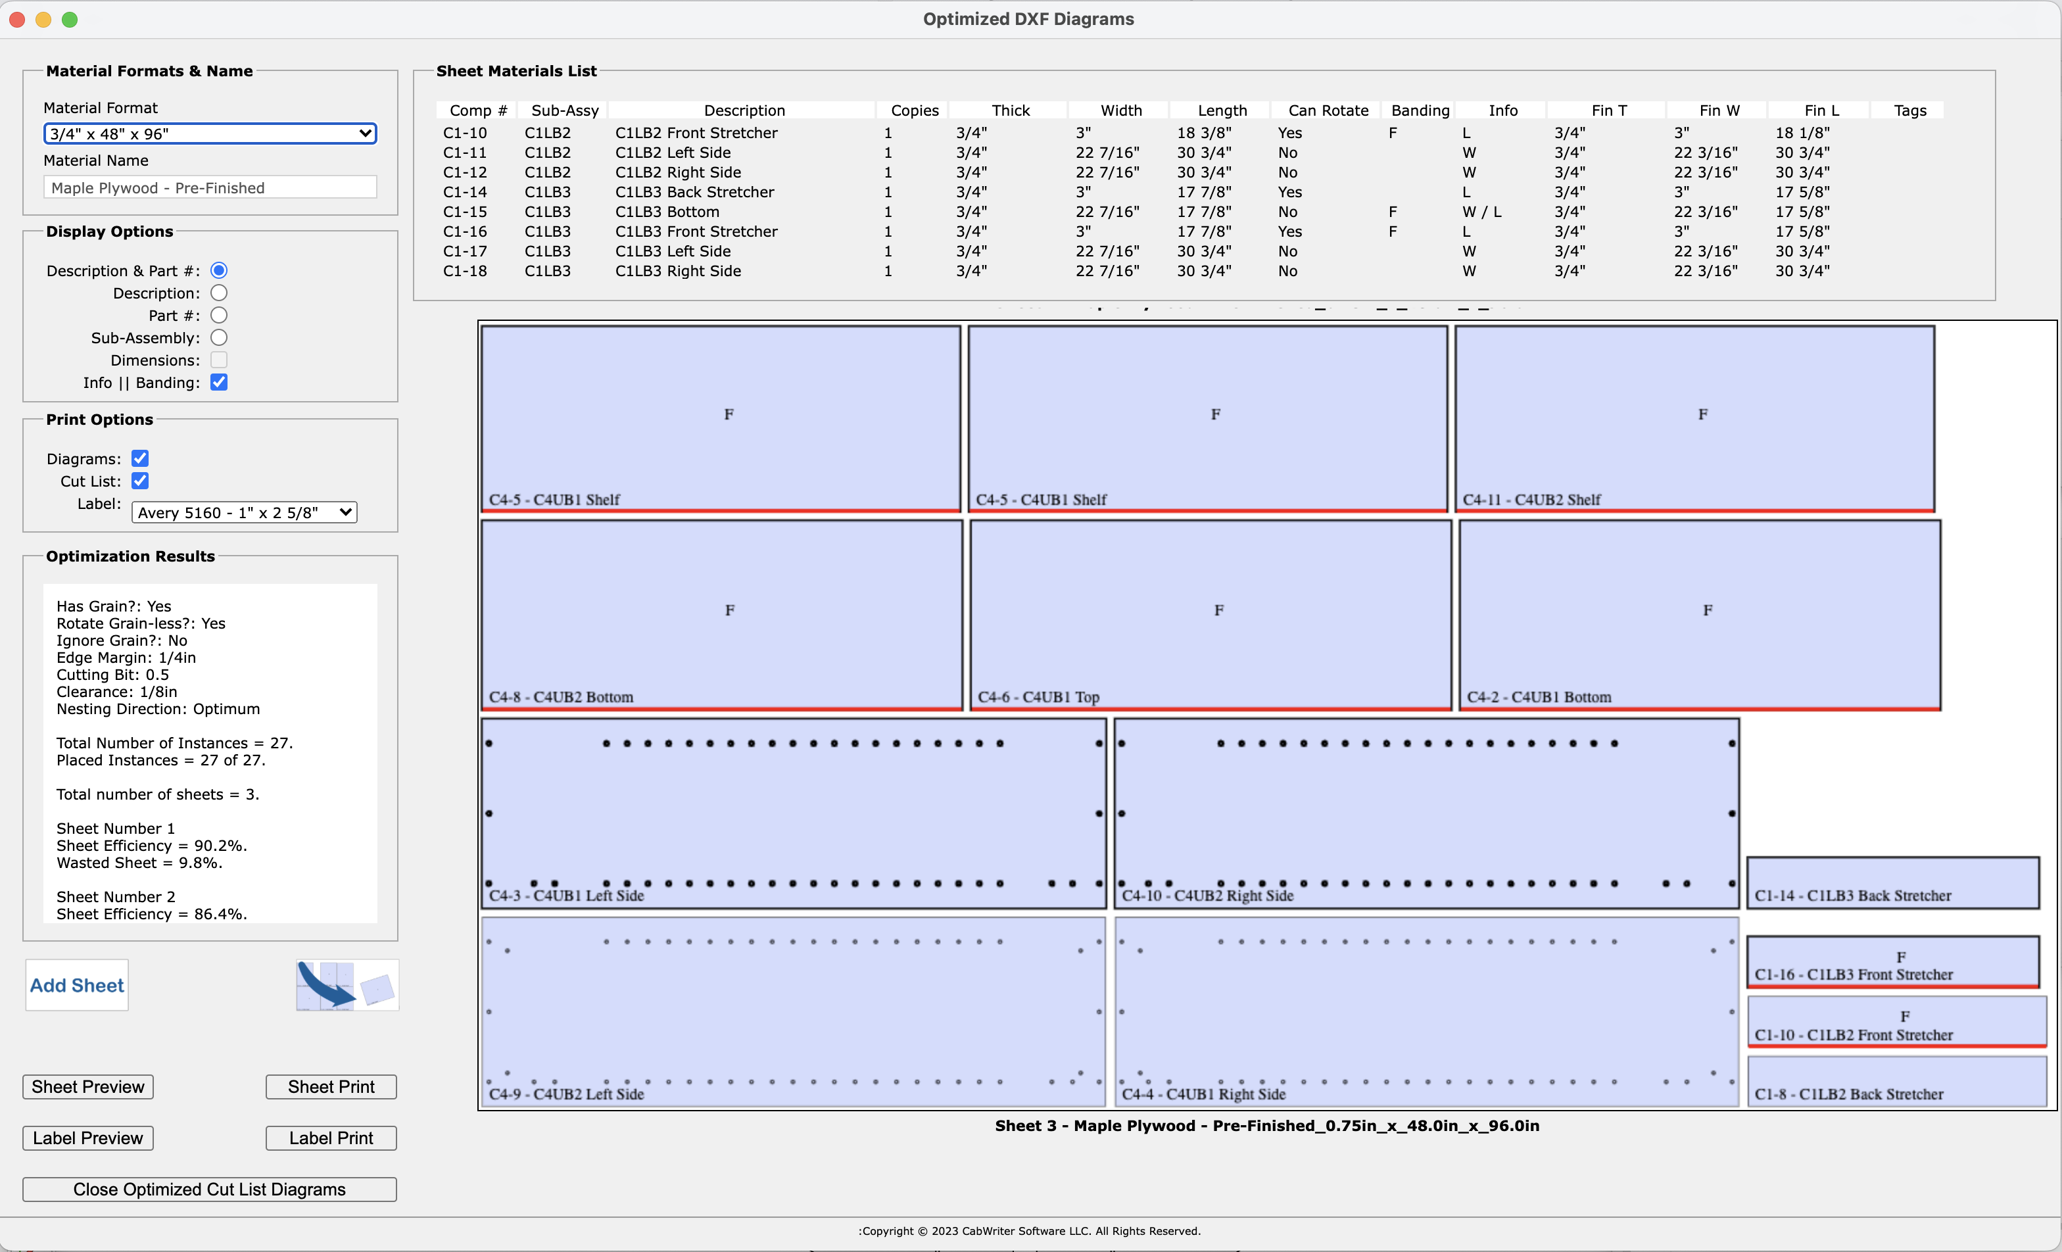Viewport: 2062px width, 1252px height.
Task: Select Description & Part # radio button
Action: click(x=218, y=270)
